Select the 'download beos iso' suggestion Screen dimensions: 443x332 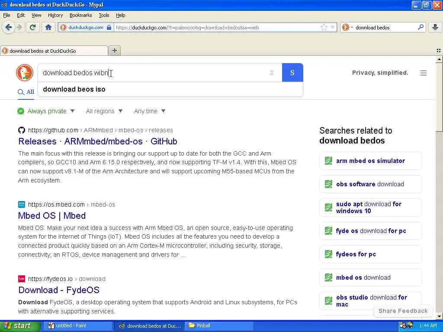point(170,89)
